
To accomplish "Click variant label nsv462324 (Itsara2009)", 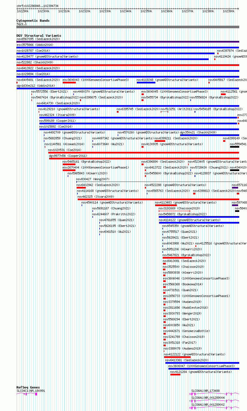I will 57,115.
